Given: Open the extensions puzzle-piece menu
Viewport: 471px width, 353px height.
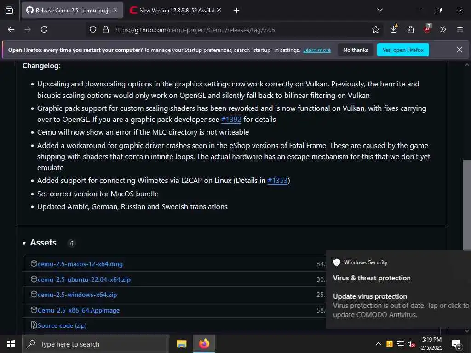Looking at the screenshot, I should [x=410, y=29].
